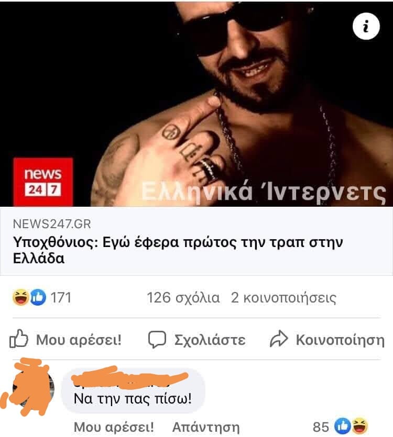Click the blue like reaction beside 171
The width and height of the screenshot is (393, 437).
click(x=38, y=297)
